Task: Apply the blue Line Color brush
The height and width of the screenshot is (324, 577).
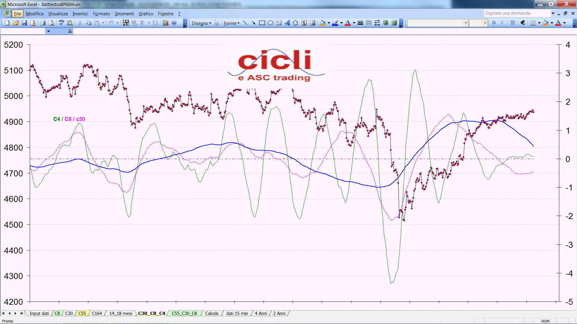Action: click(335, 23)
